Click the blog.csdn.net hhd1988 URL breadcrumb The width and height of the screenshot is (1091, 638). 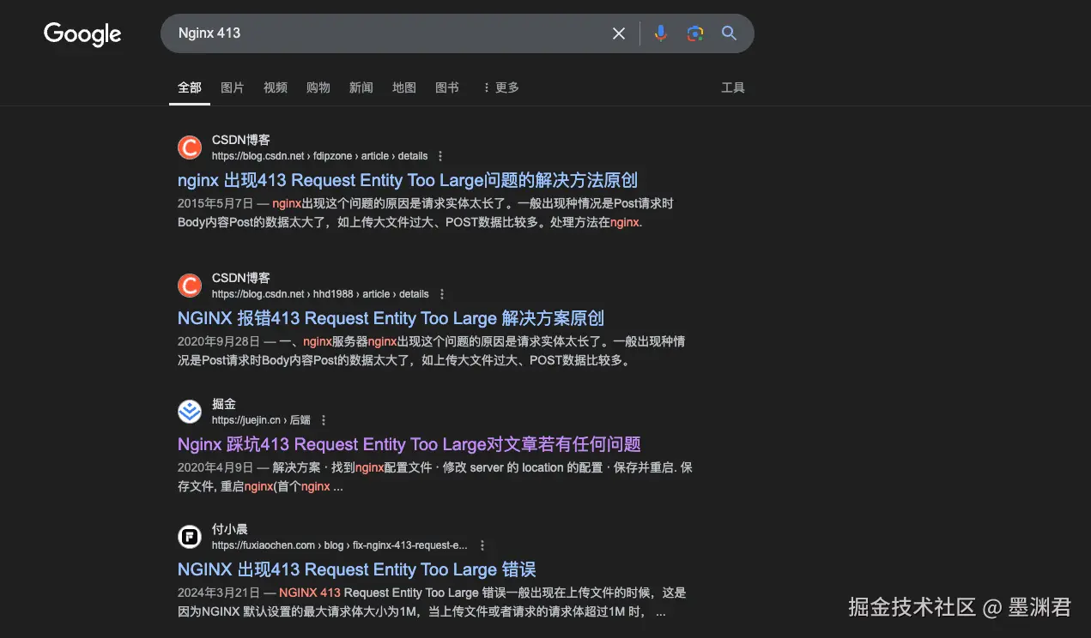point(320,294)
